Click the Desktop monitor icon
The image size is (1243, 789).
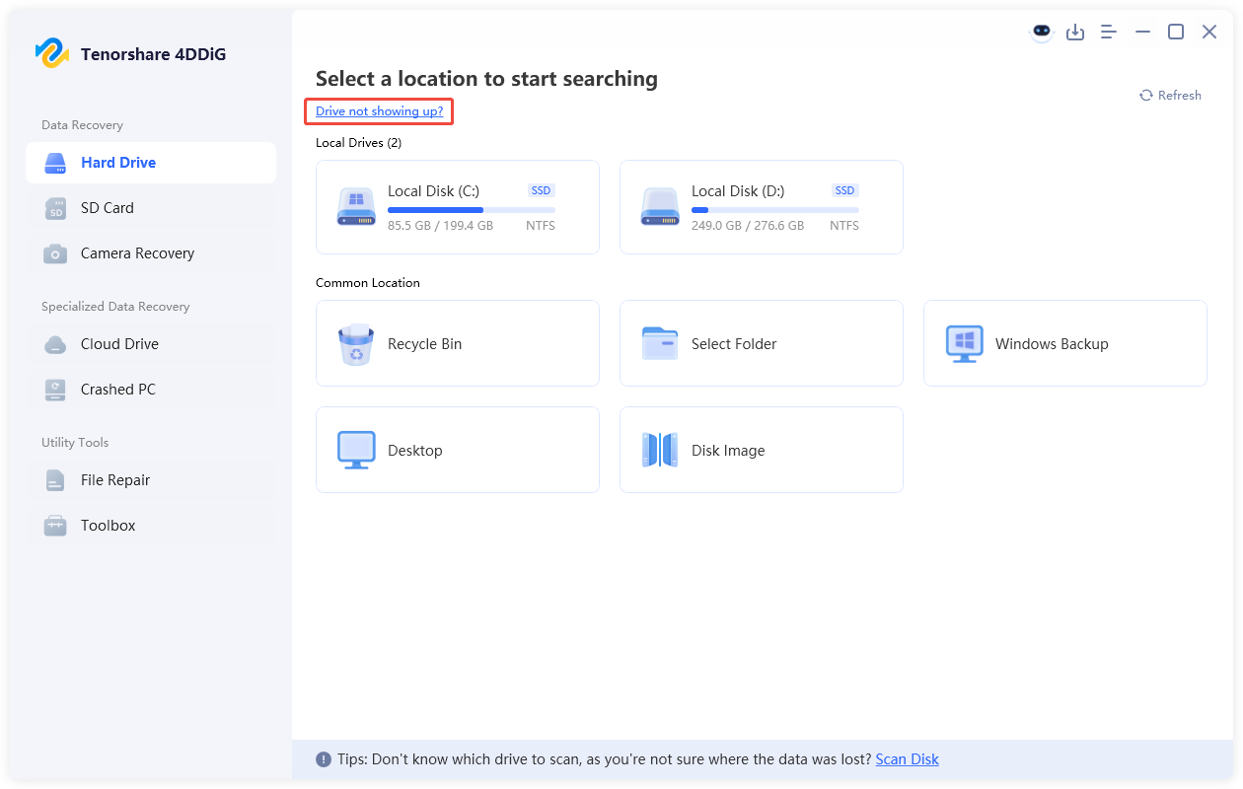click(x=355, y=451)
